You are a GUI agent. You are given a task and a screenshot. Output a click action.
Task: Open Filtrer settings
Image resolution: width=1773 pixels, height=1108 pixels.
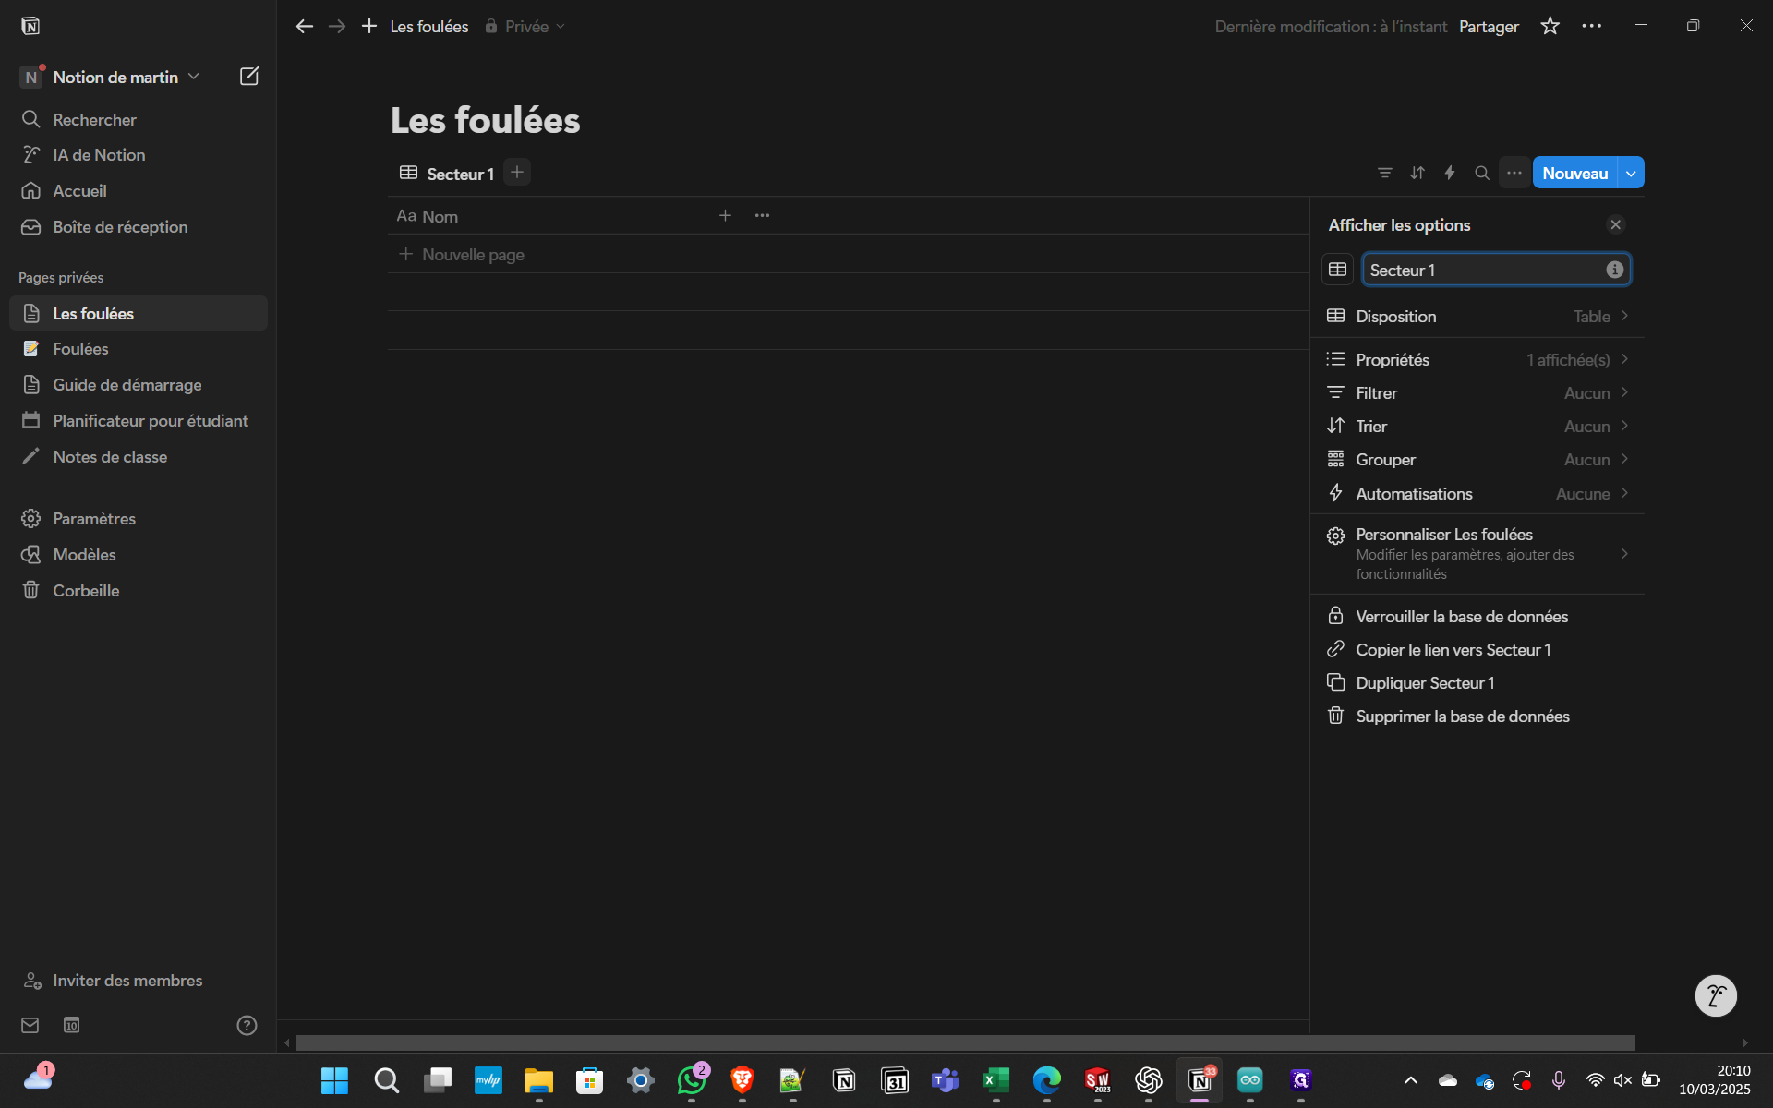coord(1477,392)
